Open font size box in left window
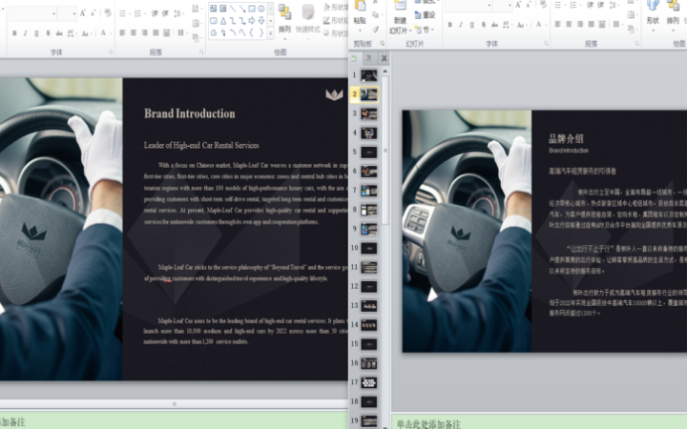This screenshot has width=687, height=429. (68, 13)
